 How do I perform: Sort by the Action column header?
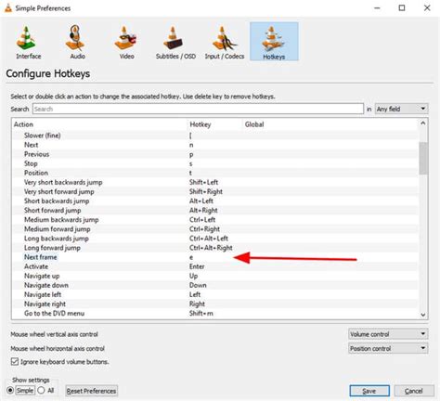(x=100, y=124)
